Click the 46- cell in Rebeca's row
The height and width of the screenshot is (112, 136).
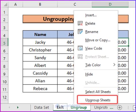point(66,89)
